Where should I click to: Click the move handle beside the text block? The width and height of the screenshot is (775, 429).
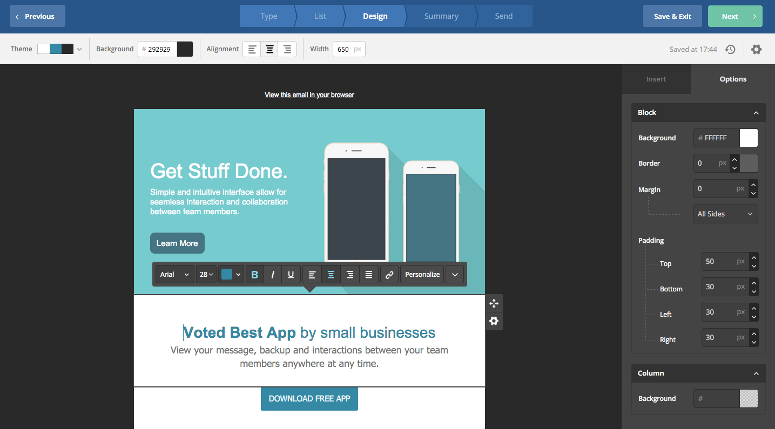494,303
